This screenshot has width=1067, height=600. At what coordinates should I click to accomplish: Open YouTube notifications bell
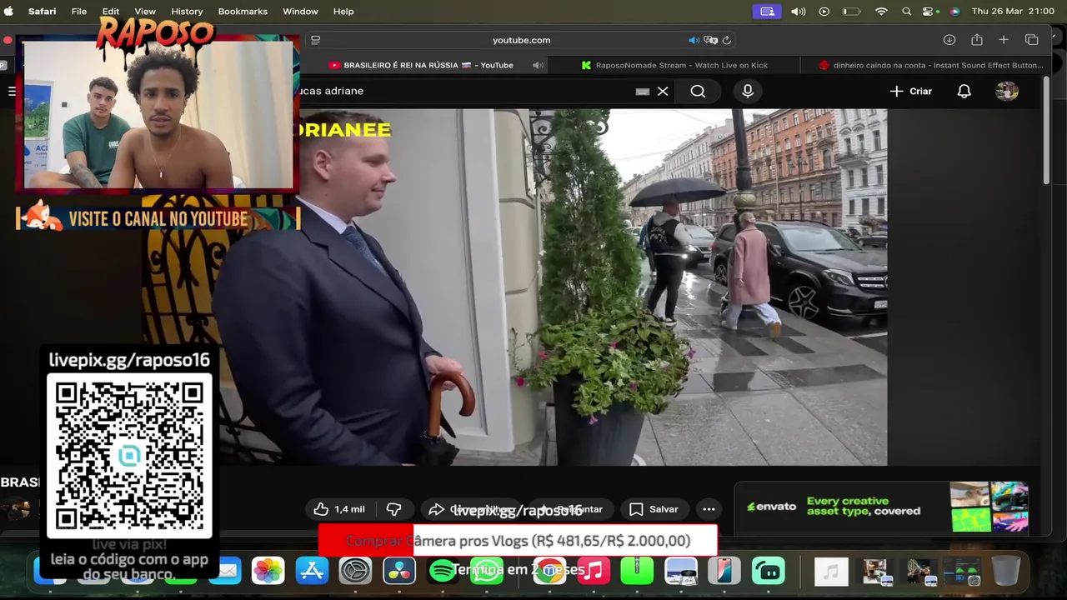[x=964, y=91]
